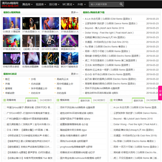Tick checkbox for Dollar Wong in 中文舞曲 panel
Viewport: 162px width, 162px height.
112,124
